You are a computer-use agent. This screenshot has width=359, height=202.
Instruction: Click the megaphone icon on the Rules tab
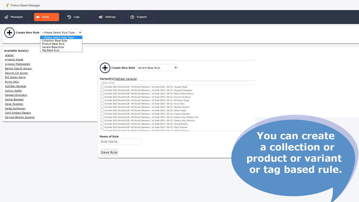pos(38,17)
